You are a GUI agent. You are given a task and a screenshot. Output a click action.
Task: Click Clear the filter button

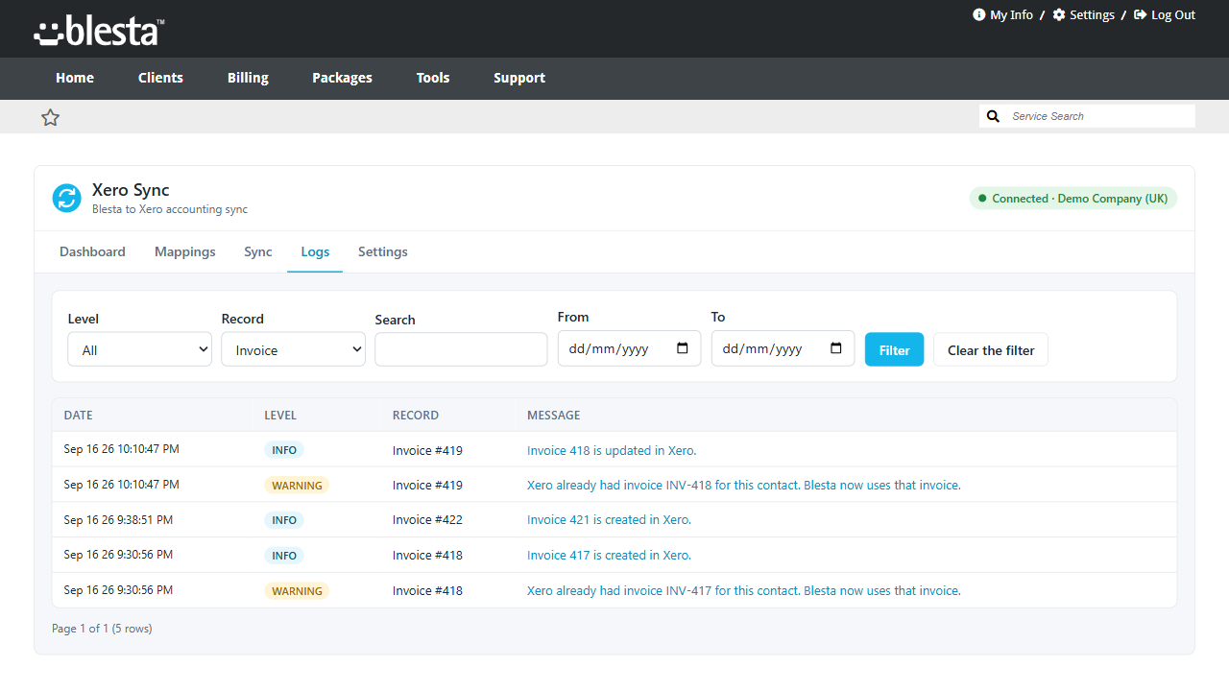click(x=991, y=349)
